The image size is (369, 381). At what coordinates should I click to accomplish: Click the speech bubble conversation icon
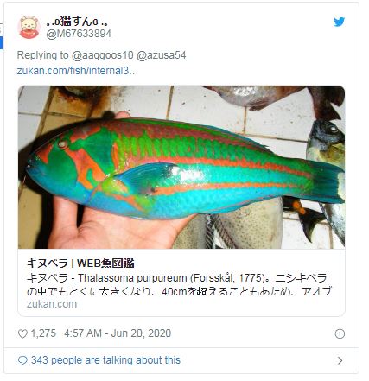(x=22, y=360)
